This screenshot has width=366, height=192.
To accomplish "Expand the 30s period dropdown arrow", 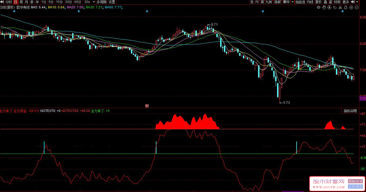I will pos(94,2).
